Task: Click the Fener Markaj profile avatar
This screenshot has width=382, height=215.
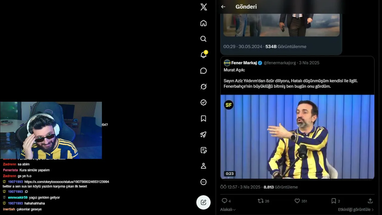Action: click(227, 63)
